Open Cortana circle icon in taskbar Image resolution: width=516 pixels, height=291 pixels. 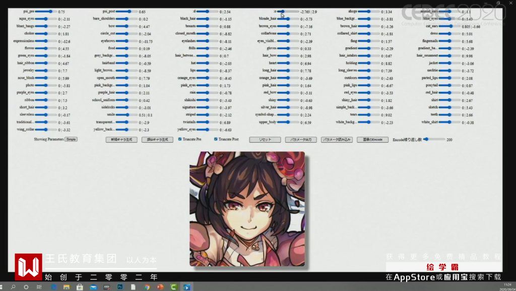[x=26, y=287]
